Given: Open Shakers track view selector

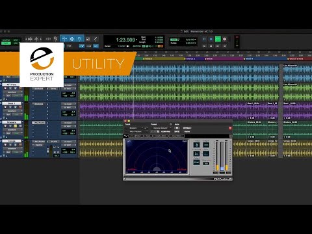Looking at the screenshot, I should (12, 130).
